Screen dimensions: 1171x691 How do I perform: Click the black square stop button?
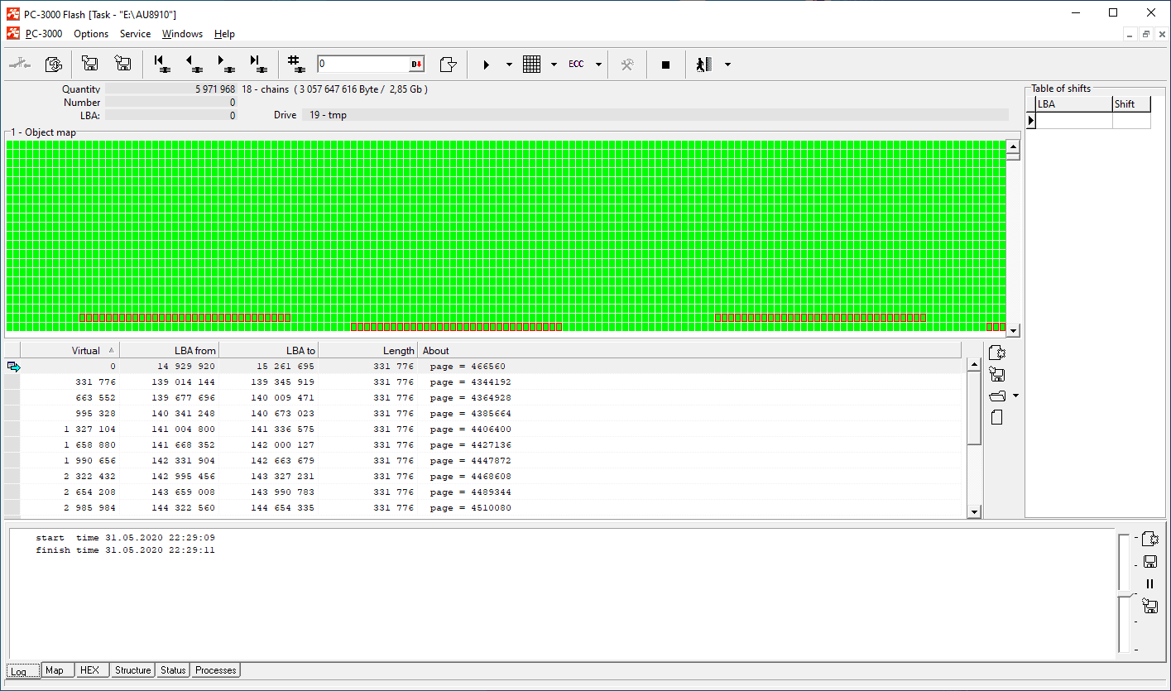pyautogui.click(x=665, y=65)
